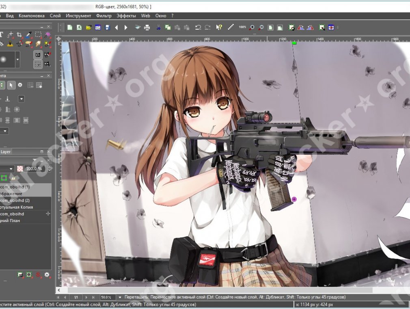This screenshot has height=309, width=410.
Task: Copy with the green duplicate icon
Action: pos(168,27)
